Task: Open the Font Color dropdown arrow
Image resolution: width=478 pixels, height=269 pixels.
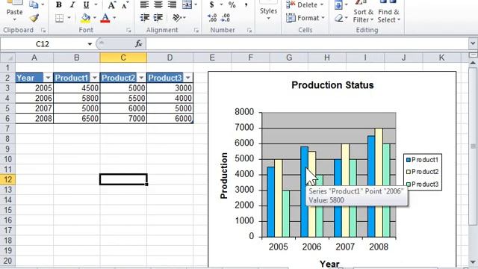Action: coord(114,18)
